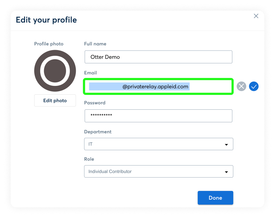This screenshot has height=218, width=275.
Task: Click the Full name label
Action: point(95,44)
